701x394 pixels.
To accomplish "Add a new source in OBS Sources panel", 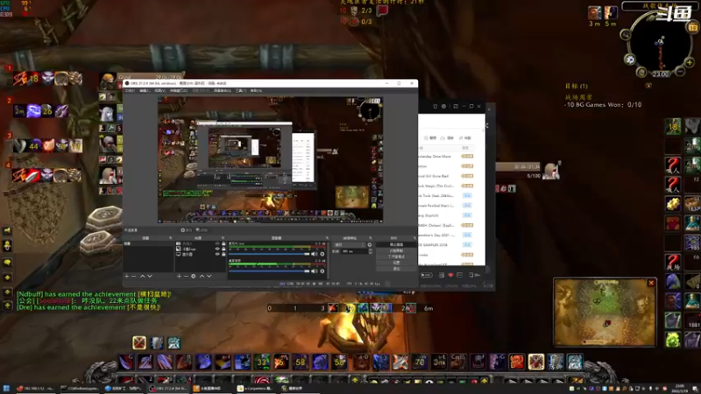I will click(x=179, y=276).
